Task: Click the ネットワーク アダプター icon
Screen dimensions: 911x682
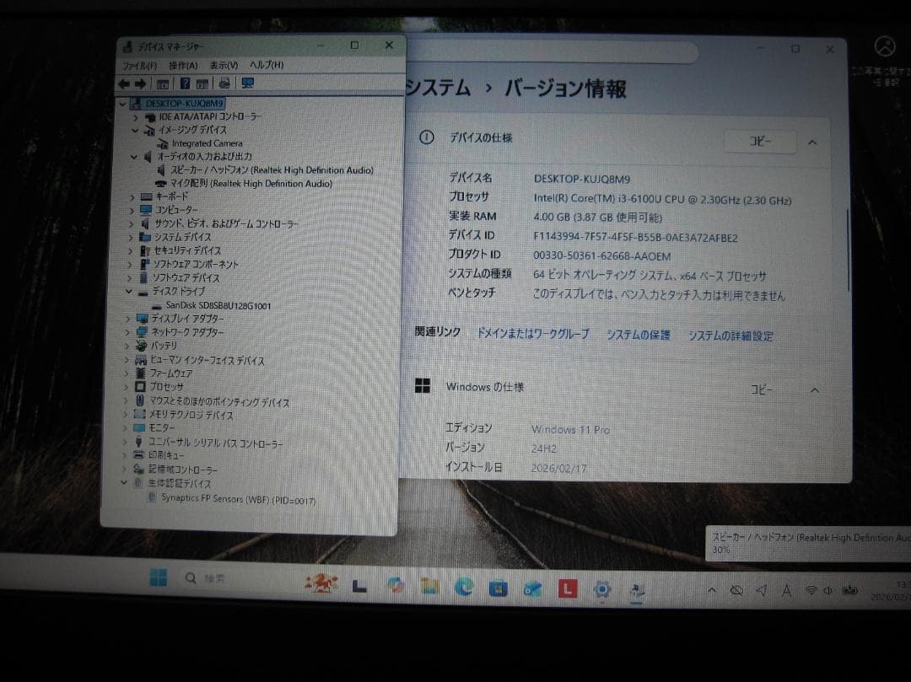Action: pyautogui.click(x=142, y=332)
